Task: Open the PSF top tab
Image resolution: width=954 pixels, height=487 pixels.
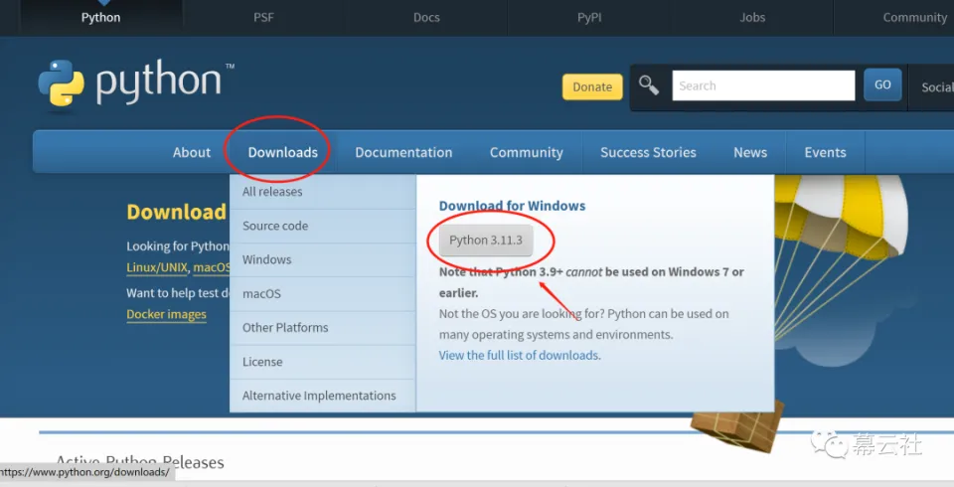Action: coord(263,18)
